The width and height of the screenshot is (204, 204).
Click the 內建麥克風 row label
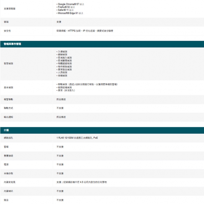(9, 182)
